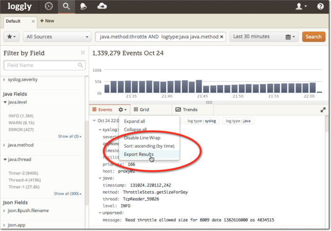331x231 pixels.
Task: Open the gear options dropdown beside Events
Action: 122,109
